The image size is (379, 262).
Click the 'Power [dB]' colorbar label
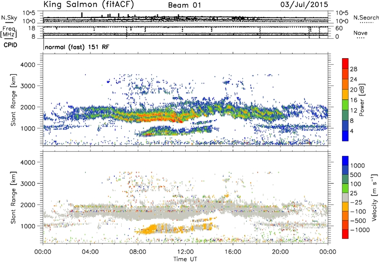pos(361,100)
